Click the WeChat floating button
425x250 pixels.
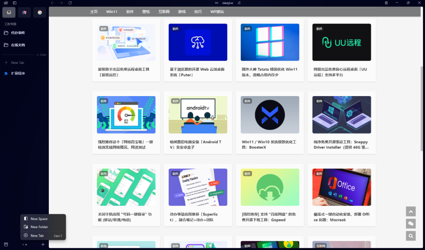tap(411, 224)
